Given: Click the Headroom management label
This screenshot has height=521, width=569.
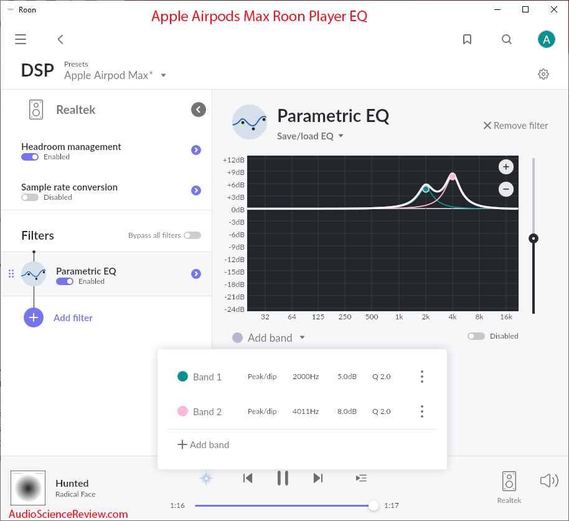Looking at the screenshot, I should (71, 146).
